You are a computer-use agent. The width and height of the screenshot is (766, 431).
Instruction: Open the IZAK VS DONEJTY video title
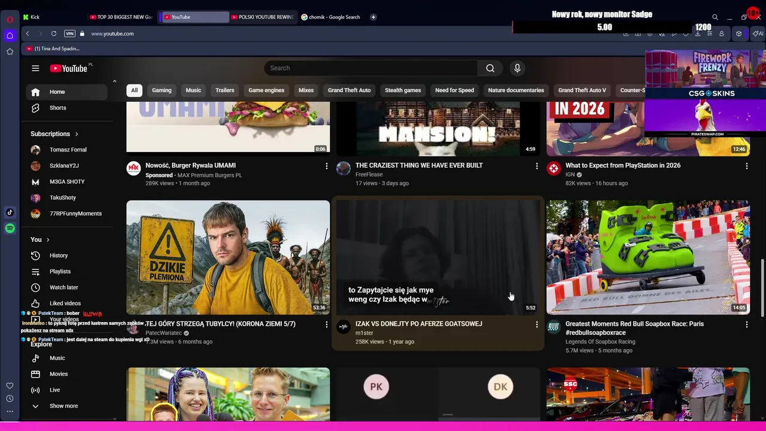419,324
